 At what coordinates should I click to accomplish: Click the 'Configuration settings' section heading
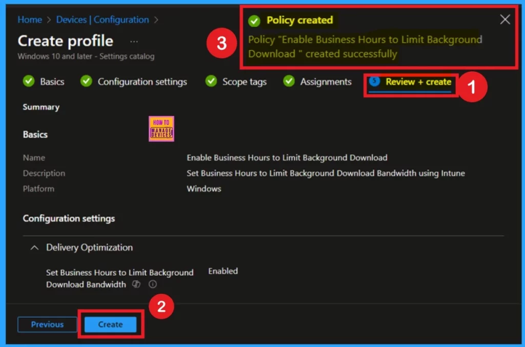pyautogui.click(x=69, y=218)
